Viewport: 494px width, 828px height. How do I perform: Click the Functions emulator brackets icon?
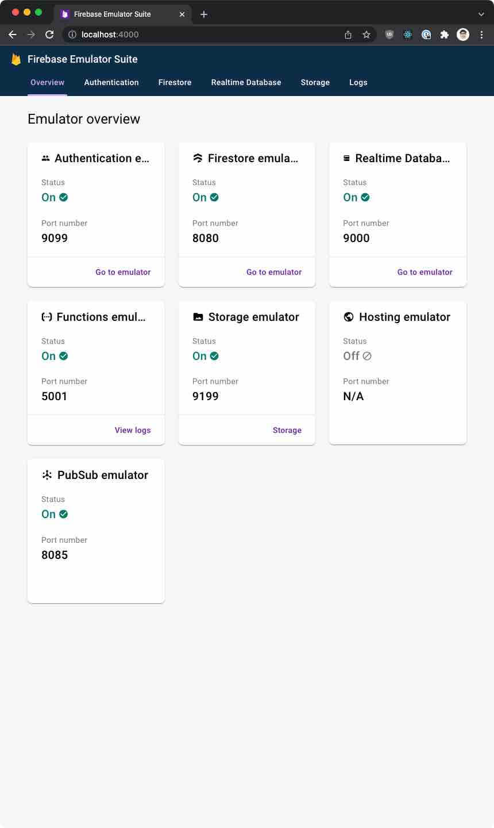(47, 317)
